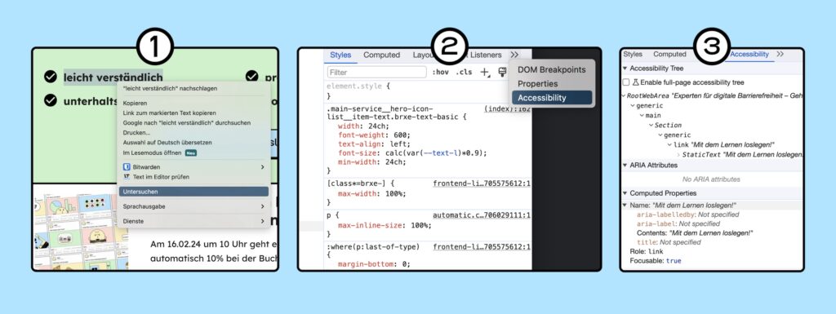The image size is (836, 314).
Task: Collapse the link 'Mit dem Lernen loslegen!' node
Action: click(669, 144)
